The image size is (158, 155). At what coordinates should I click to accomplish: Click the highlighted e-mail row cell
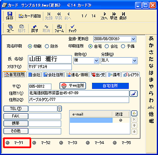91,120
